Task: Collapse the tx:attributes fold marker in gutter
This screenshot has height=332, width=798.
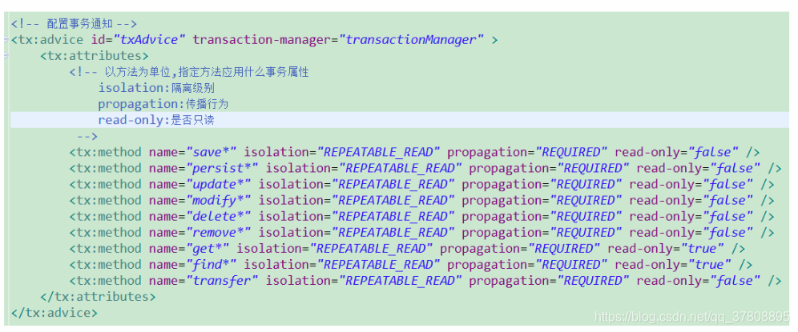Action: point(6,55)
